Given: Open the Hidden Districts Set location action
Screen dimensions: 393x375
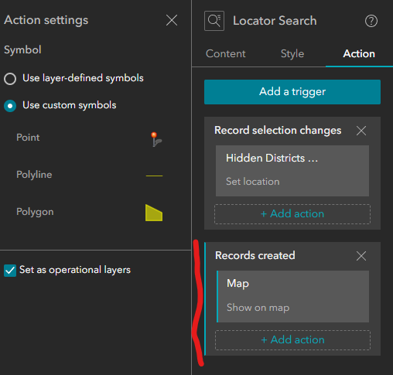Looking at the screenshot, I should [x=292, y=171].
